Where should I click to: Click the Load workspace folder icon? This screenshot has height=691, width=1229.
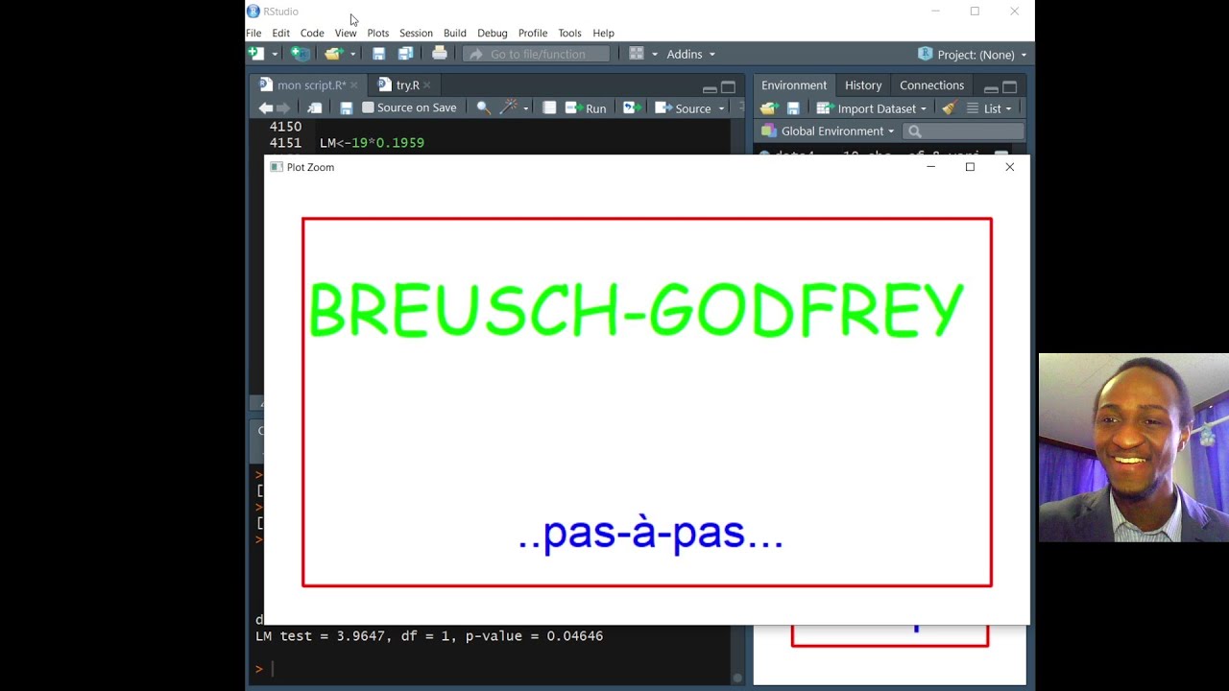click(x=768, y=108)
